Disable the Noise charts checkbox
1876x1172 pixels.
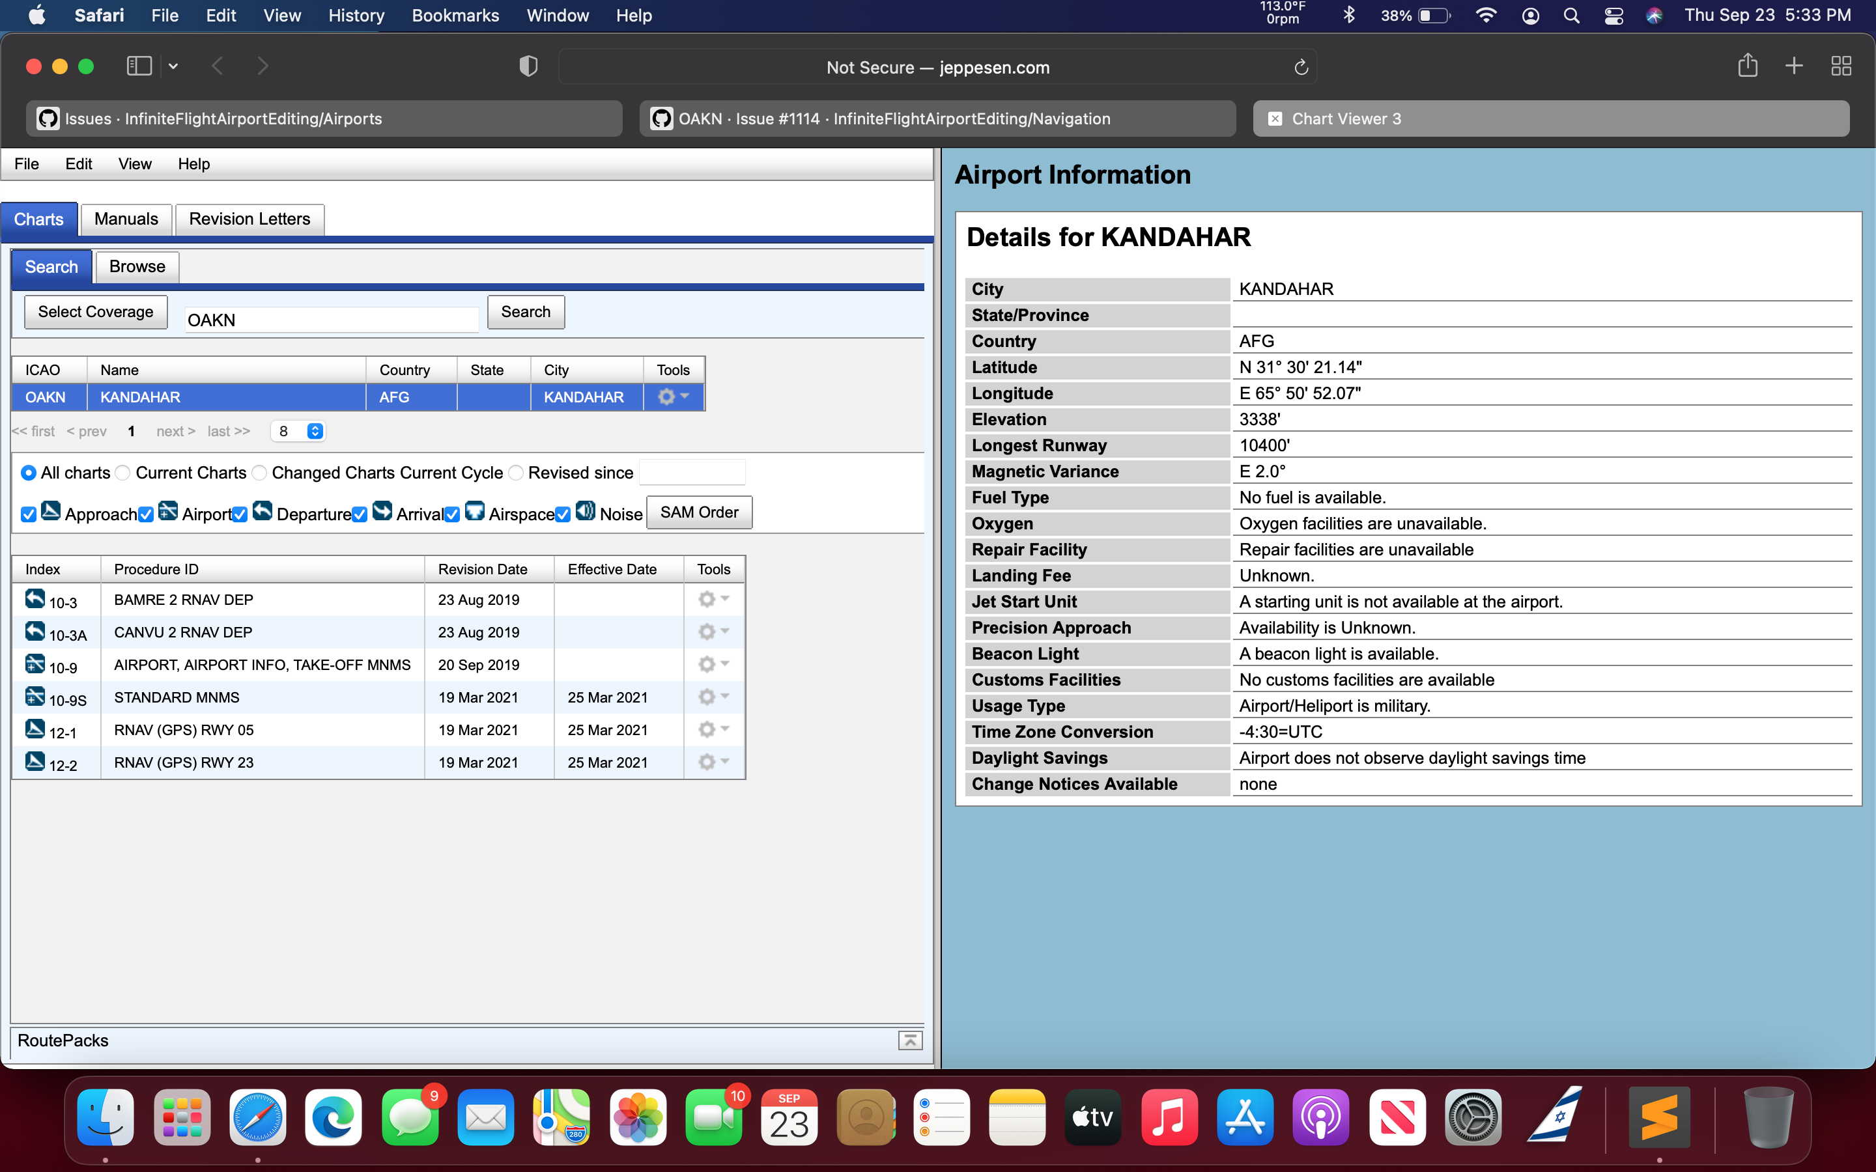pos(563,514)
